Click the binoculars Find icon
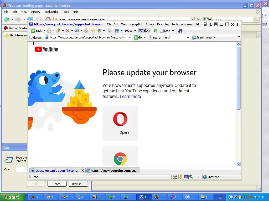The image size is (269, 201). tap(180, 31)
